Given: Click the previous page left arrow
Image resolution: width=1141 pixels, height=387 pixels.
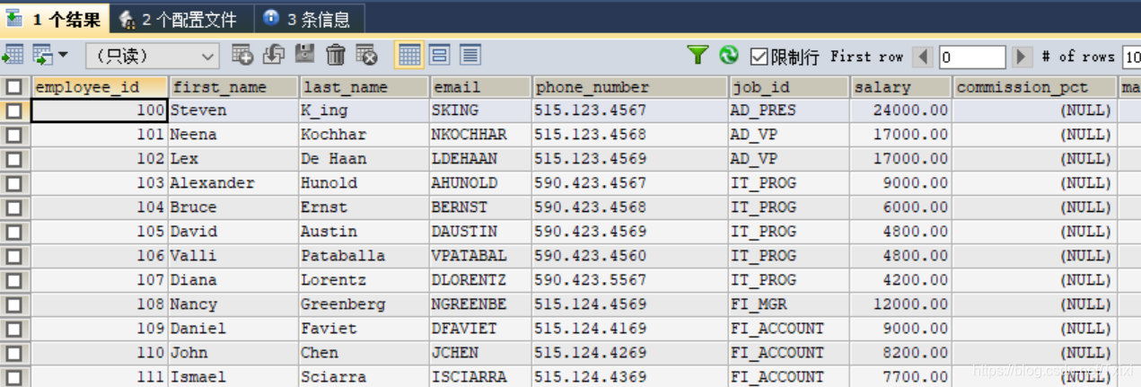Looking at the screenshot, I should pyautogui.click(x=923, y=57).
